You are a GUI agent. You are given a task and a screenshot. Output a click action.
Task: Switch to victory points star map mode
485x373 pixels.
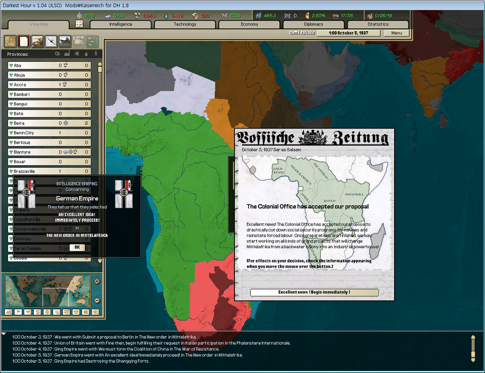95,312
